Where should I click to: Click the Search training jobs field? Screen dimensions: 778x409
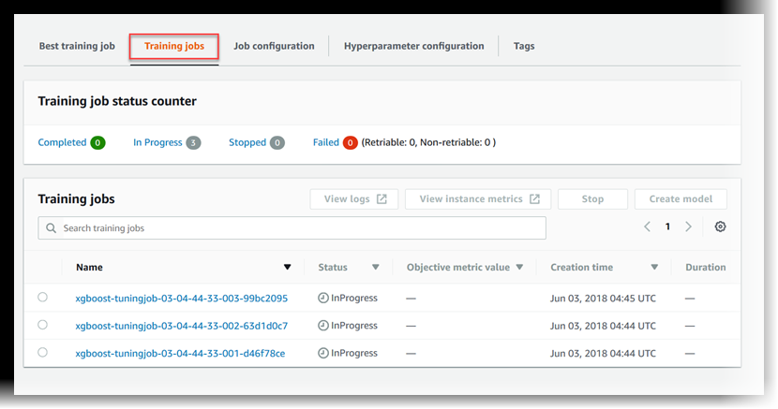(x=300, y=228)
